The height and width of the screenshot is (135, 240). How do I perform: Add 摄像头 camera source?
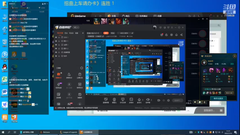[x=114, y=100]
